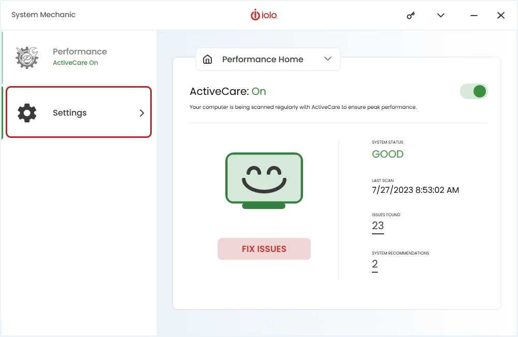The width and height of the screenshot is (518, 337).
Task: Expand the title bar chevron menu
Action: pyautogui.click(x=441, y=15)
